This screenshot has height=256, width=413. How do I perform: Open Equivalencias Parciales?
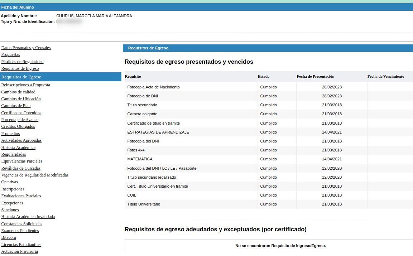[x=21, y=161]
